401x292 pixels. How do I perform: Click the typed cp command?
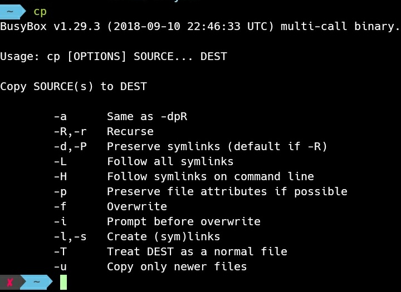(x=40, y=12)
